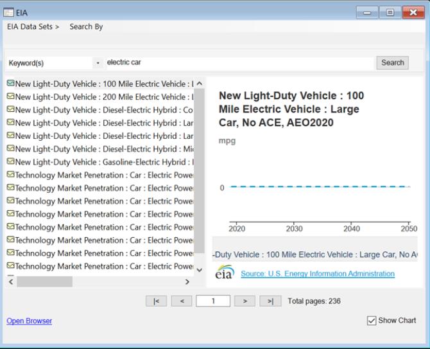Click the page number field
430x349 pixels.
(213, 301)
